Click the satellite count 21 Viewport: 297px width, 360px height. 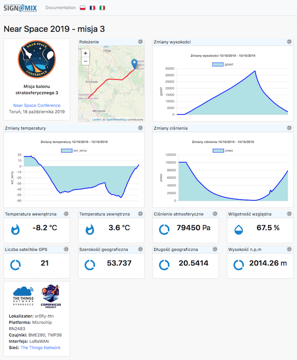click(45, 263)
